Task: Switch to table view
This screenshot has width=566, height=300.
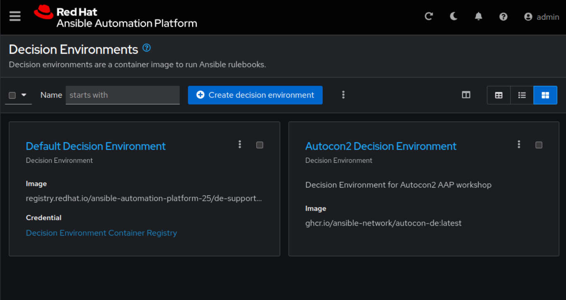Action: click(x=499, y=95)
